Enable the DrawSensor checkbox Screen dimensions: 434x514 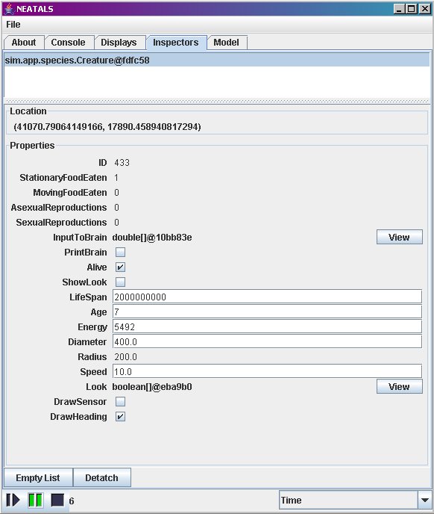tap(120, 402)
